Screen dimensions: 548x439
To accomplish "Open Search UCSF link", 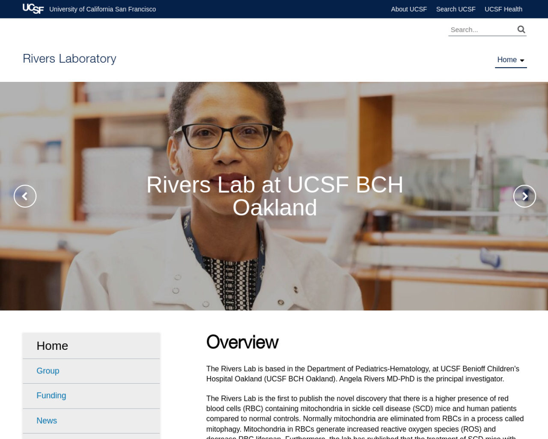I will coord(456,9).
